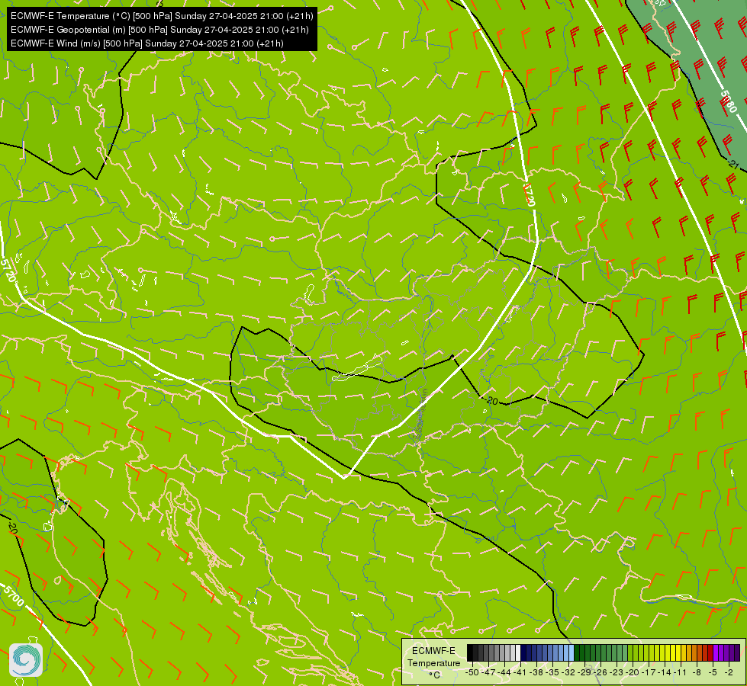Click the -35 value on the legend

tap(553, 672)
